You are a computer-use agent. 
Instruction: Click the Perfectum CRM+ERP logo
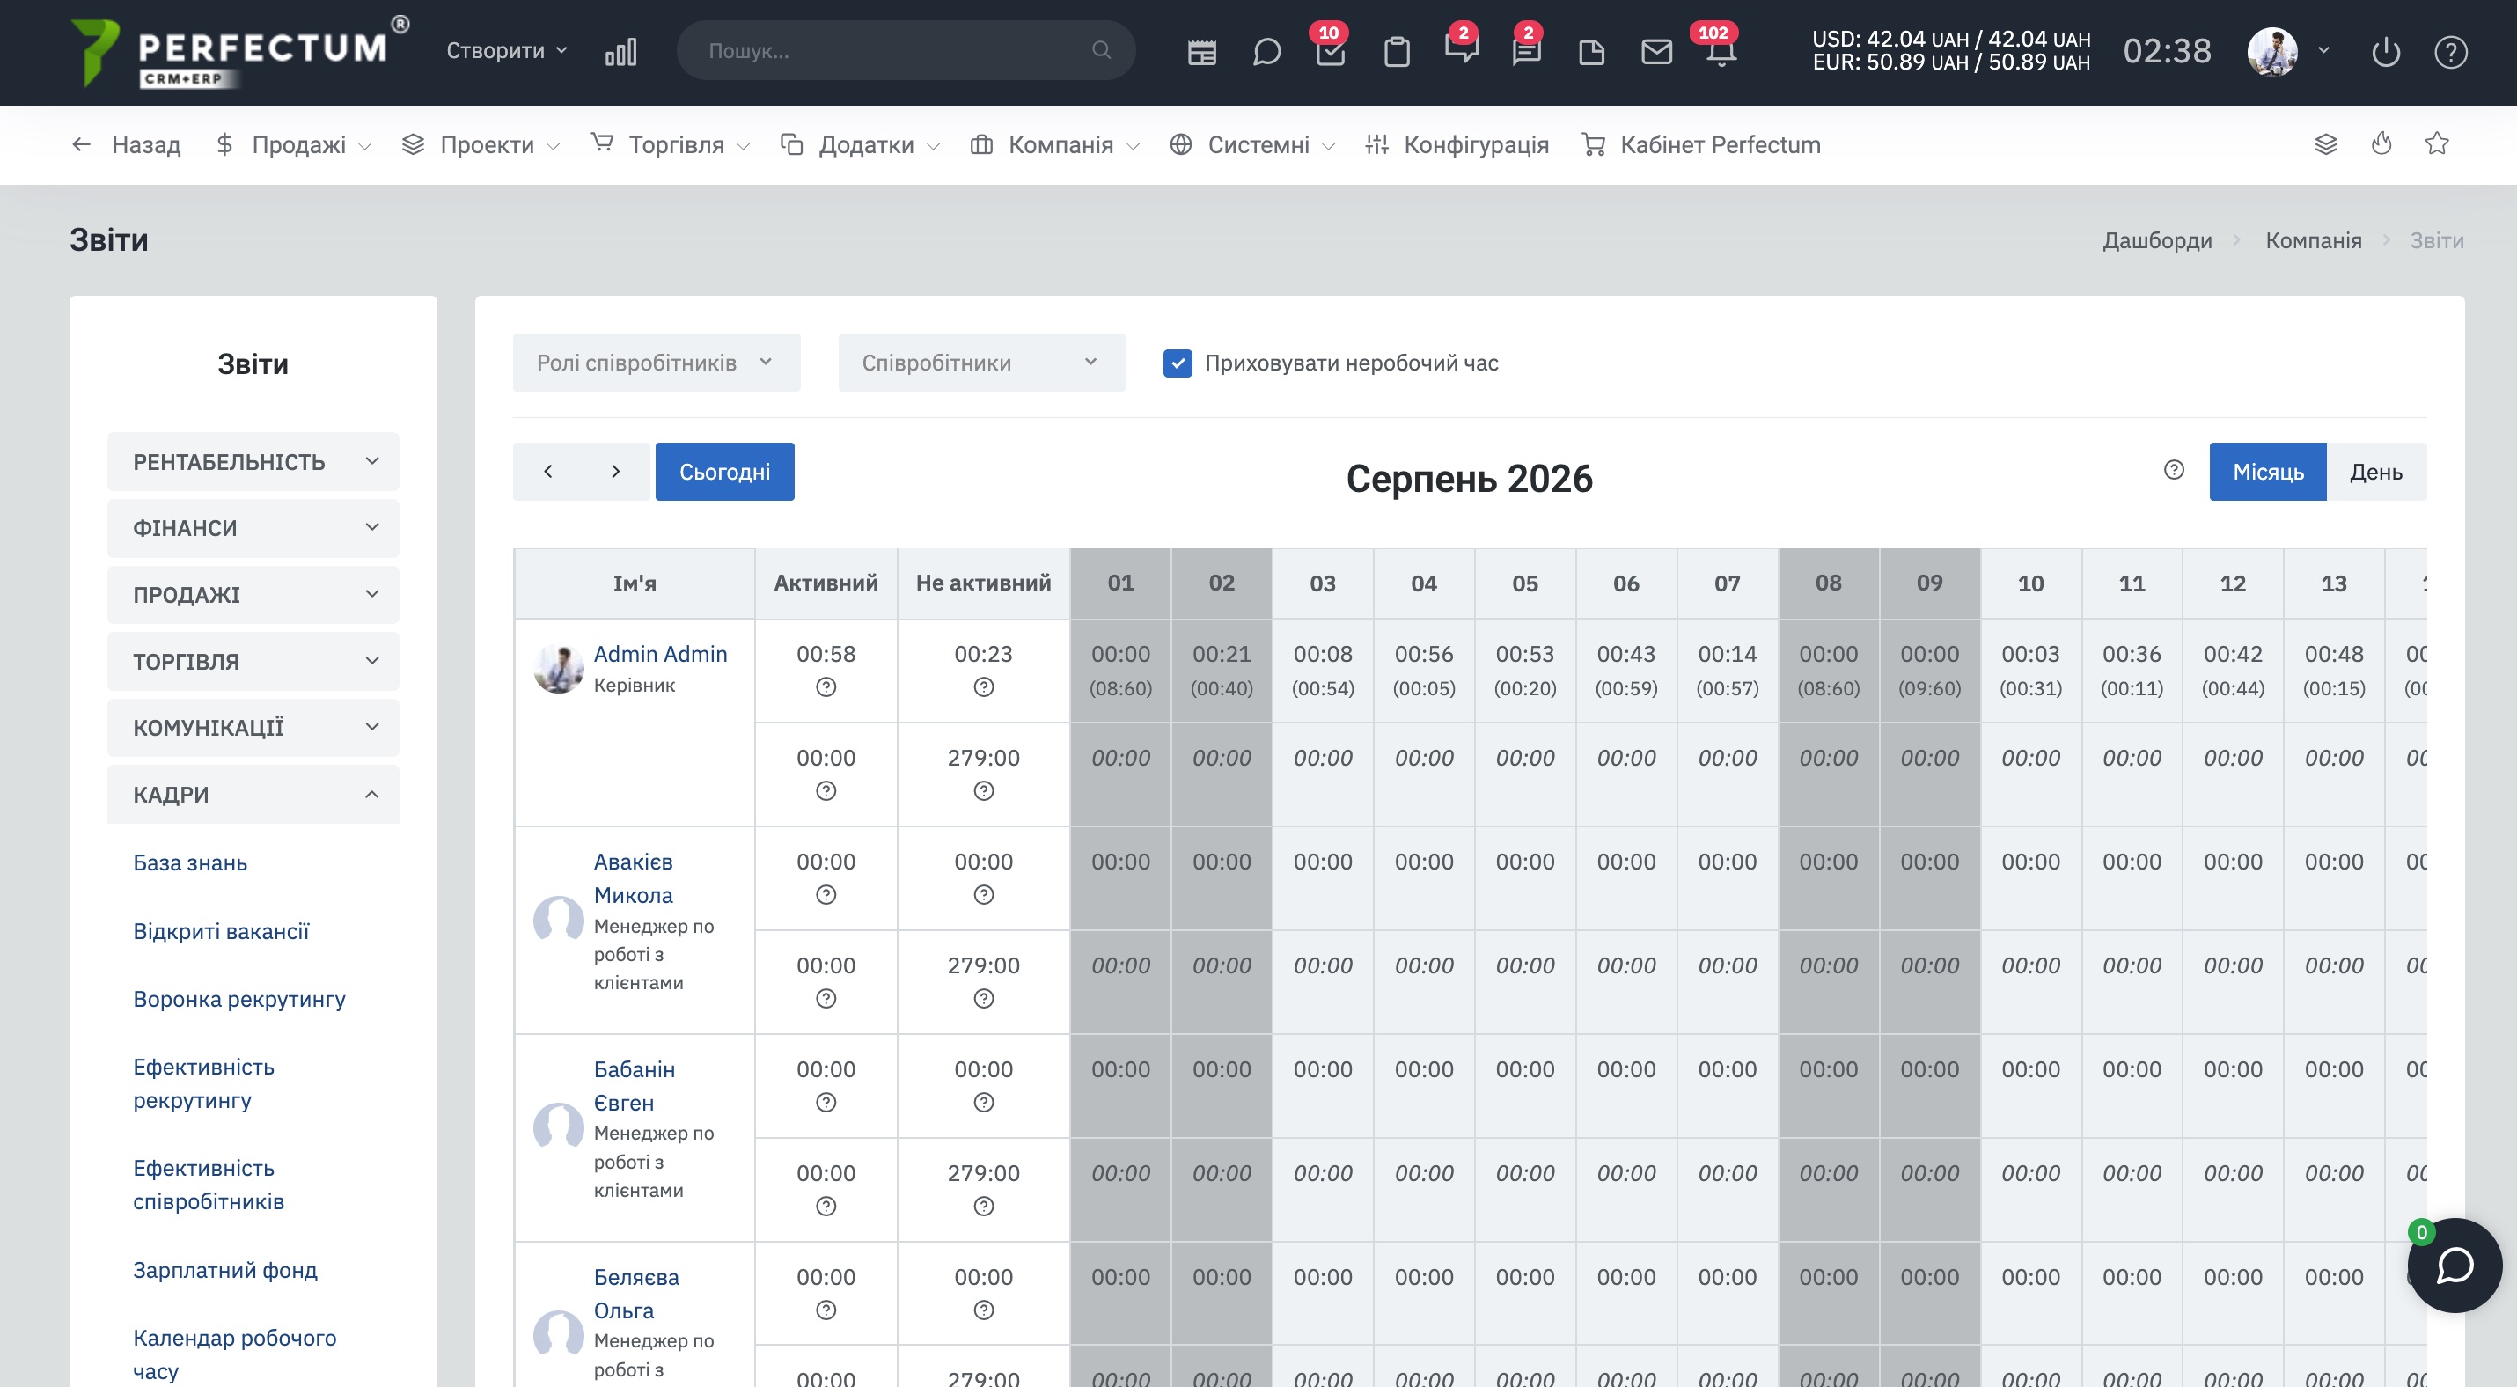(x=239, y=53)
